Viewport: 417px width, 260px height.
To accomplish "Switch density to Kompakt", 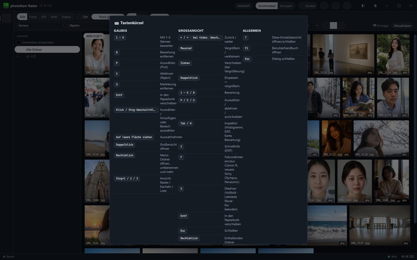I will click(286, 6).
